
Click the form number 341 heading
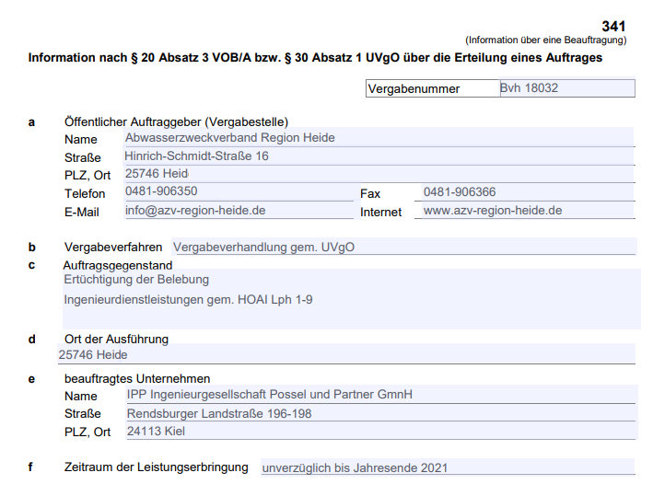[x=613, y=26]
